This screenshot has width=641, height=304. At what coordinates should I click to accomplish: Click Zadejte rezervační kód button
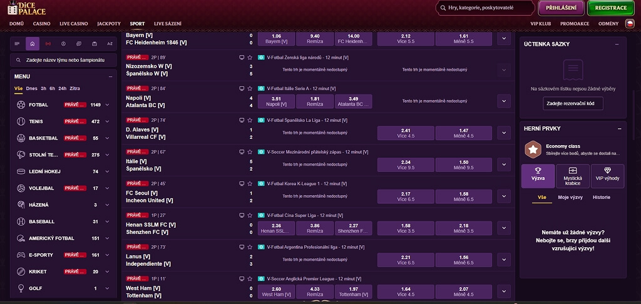[573, 104]
